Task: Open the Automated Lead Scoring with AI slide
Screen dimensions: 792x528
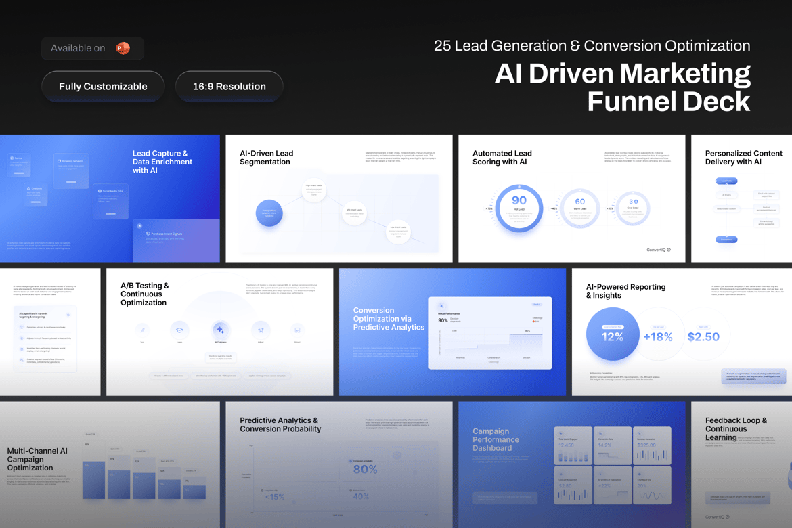Action: (x=572, y=198)
